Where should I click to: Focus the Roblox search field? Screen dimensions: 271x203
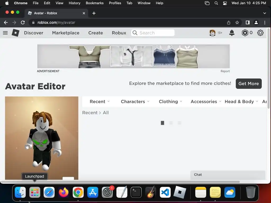(x=153, y=33)
